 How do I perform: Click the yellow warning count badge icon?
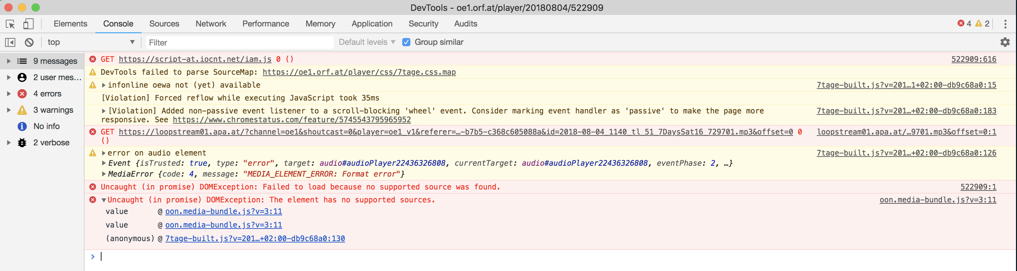pos(978,24)
